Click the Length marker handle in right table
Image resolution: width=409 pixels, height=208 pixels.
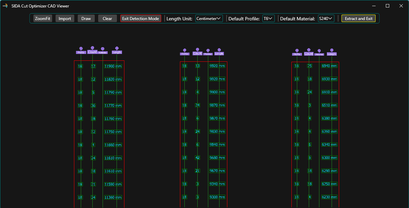[332, 50]
